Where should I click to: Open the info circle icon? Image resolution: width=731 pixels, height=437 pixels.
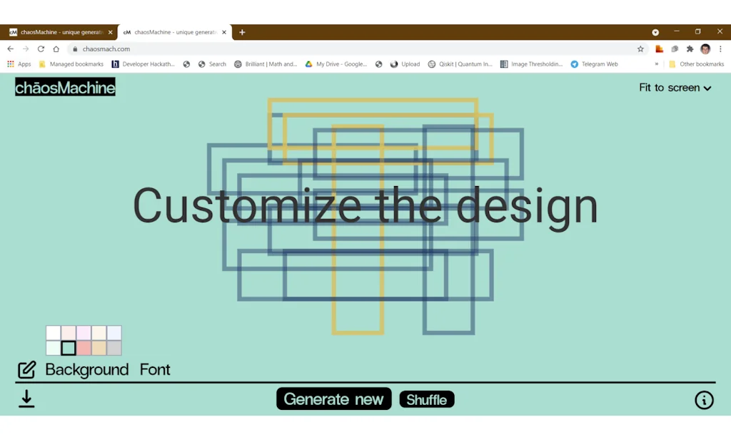point(704,400)
